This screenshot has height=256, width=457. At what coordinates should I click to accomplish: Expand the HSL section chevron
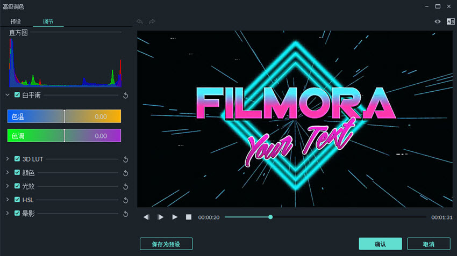8,199
